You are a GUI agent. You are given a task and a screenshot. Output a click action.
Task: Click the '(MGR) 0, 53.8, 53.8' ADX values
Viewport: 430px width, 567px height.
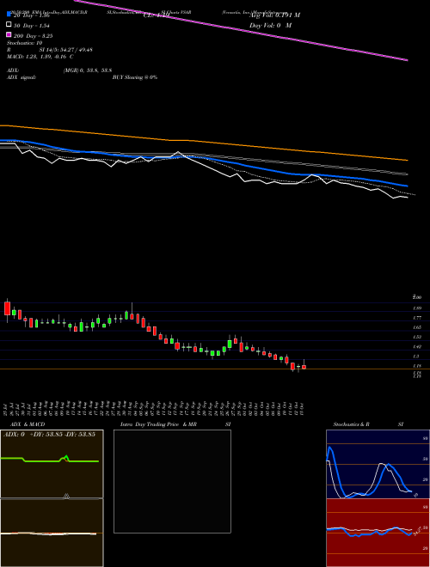pyautogui.click(x=87, y=70)
